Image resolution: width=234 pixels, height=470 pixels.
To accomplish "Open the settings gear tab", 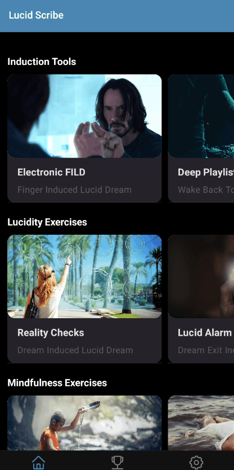I will [196, 463].
